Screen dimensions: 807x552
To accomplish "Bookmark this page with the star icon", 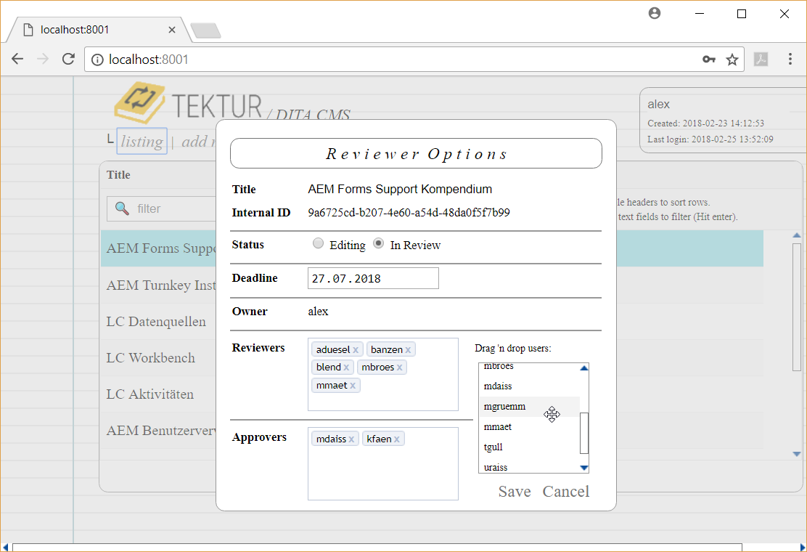I will [732, 60].
